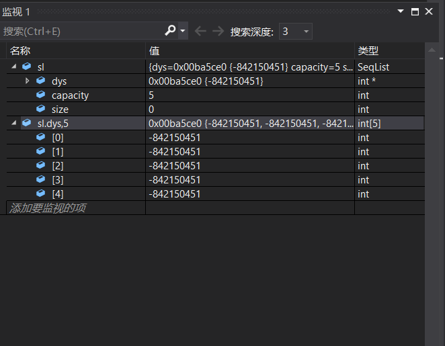This screenshot has width=445, height=346.
Task: Click the back navigation arrow
Action: click(x=200, y=31)
